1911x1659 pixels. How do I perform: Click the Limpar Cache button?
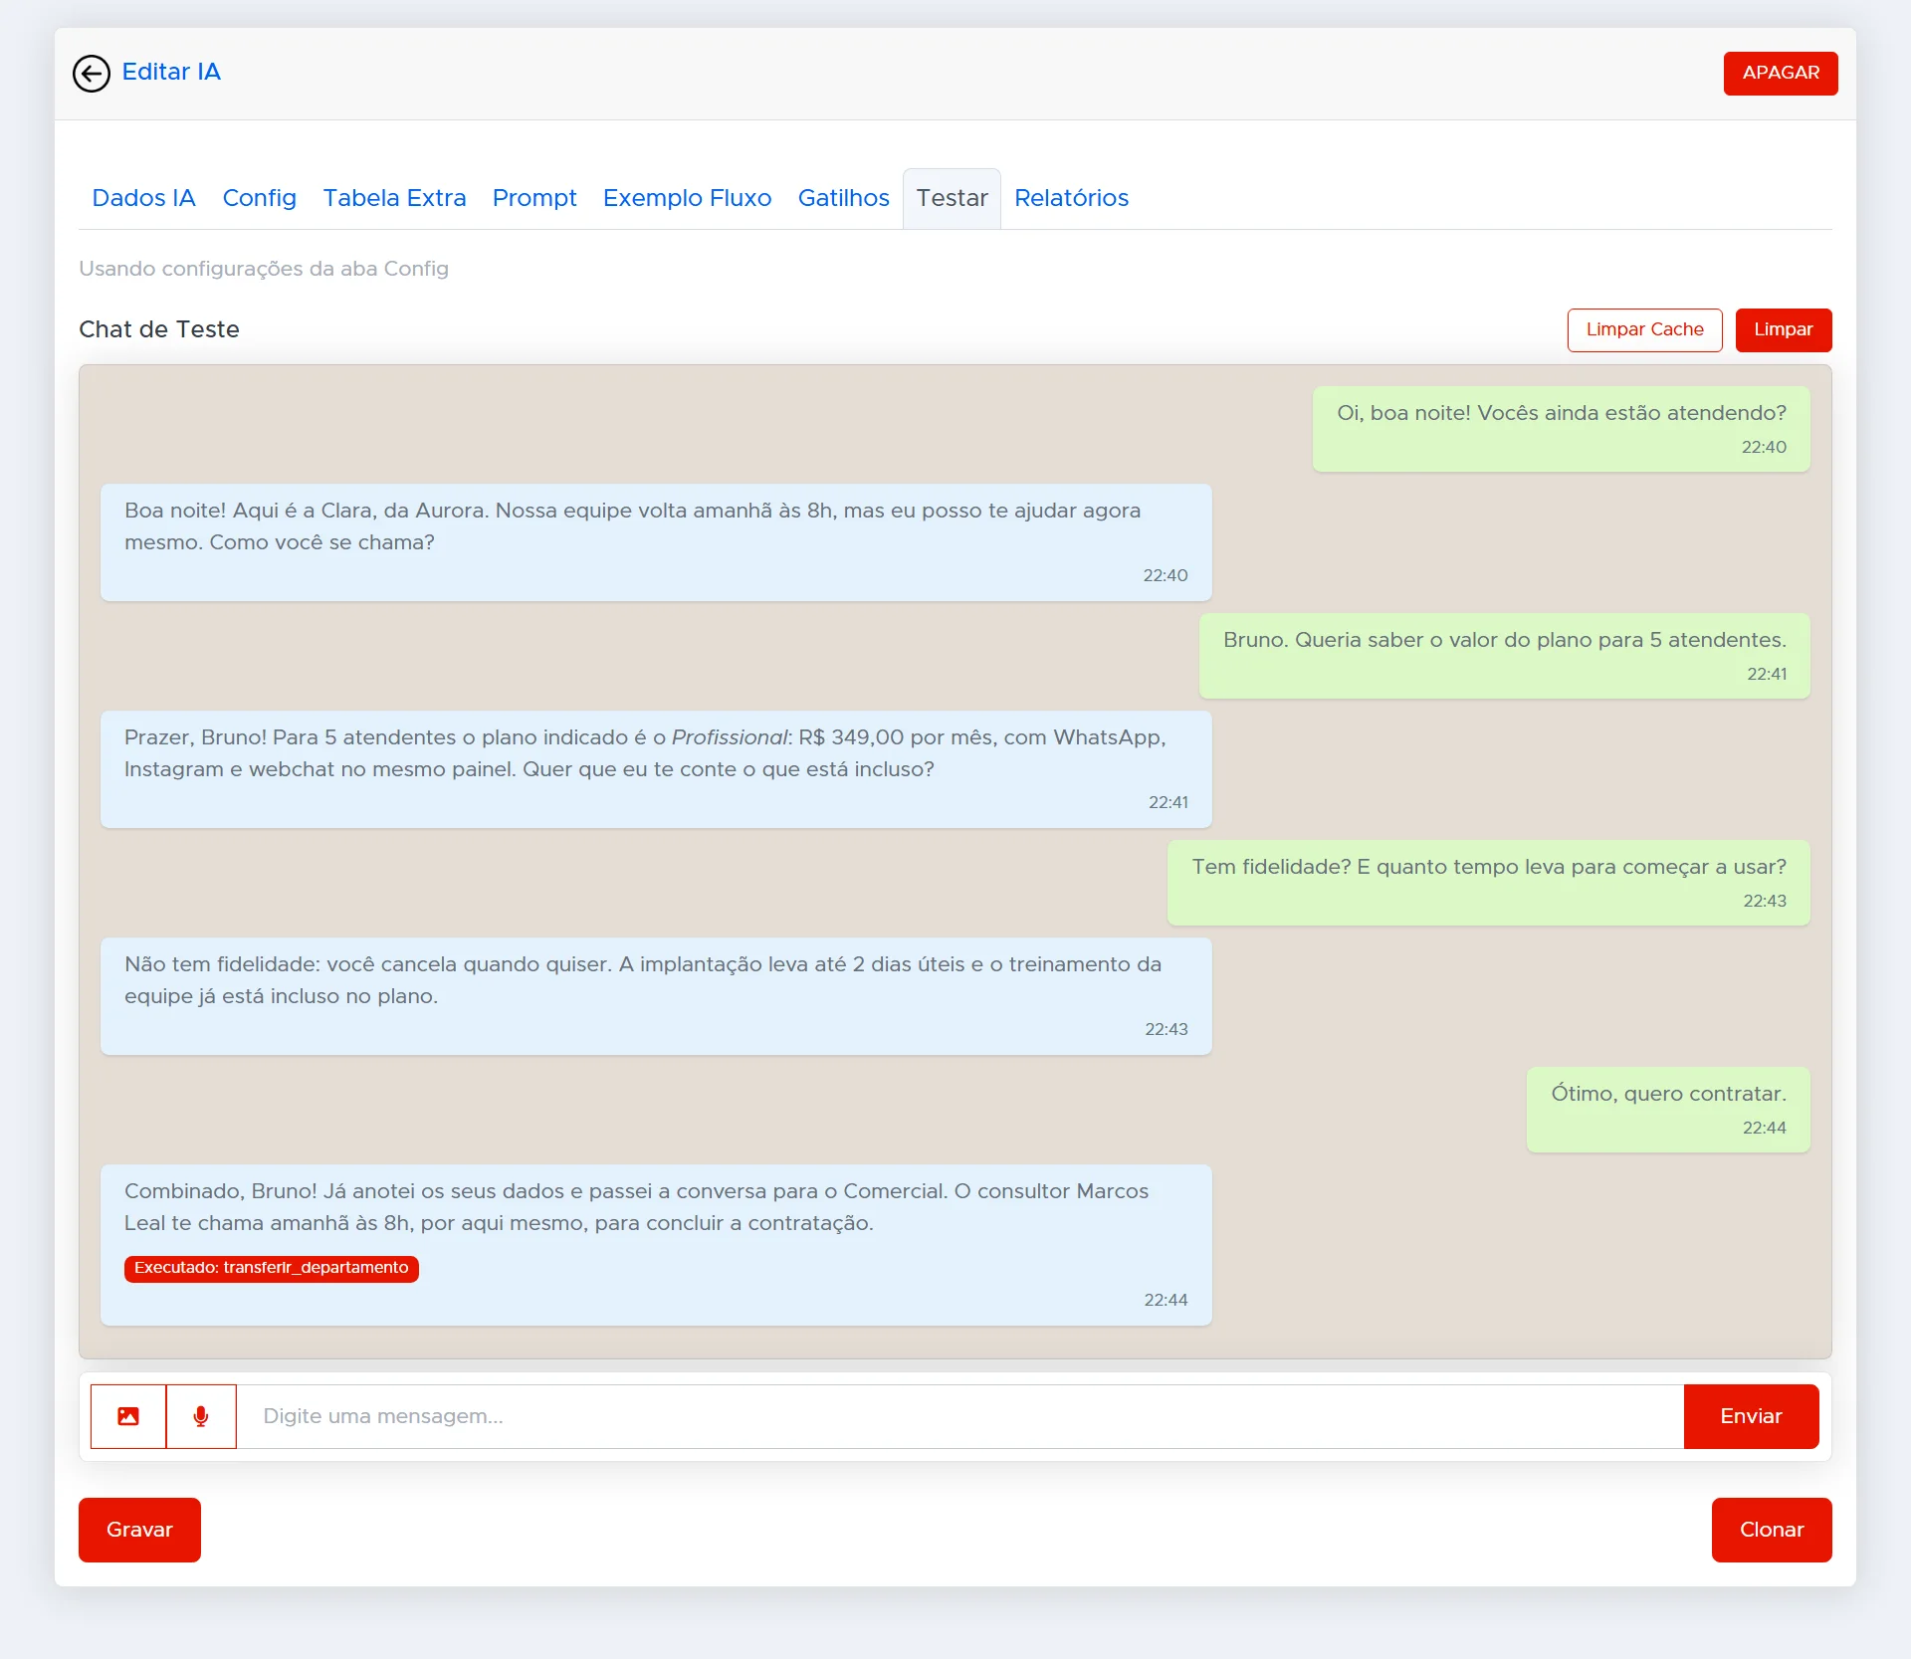tap(1644, 330)
